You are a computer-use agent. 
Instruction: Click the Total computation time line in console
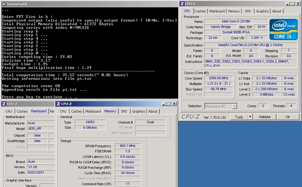click(65, 75)
